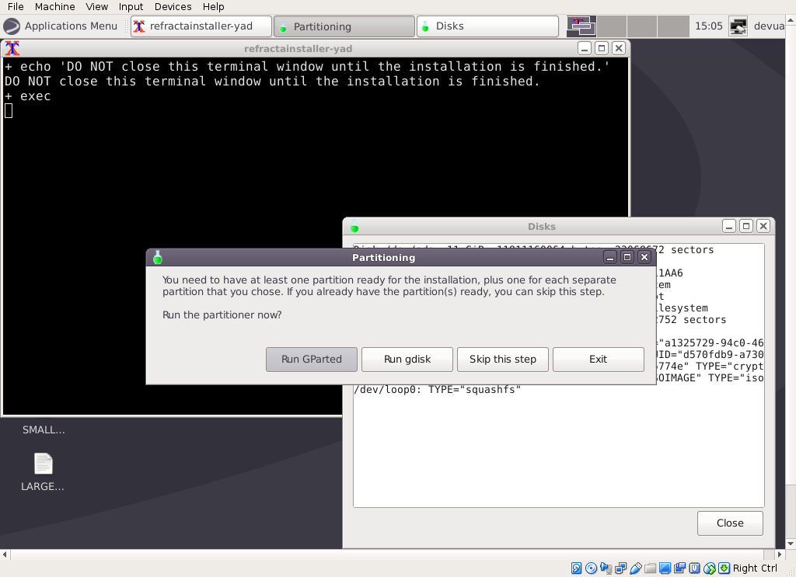Click the Applications Menu logo icon

pos(12,26)
